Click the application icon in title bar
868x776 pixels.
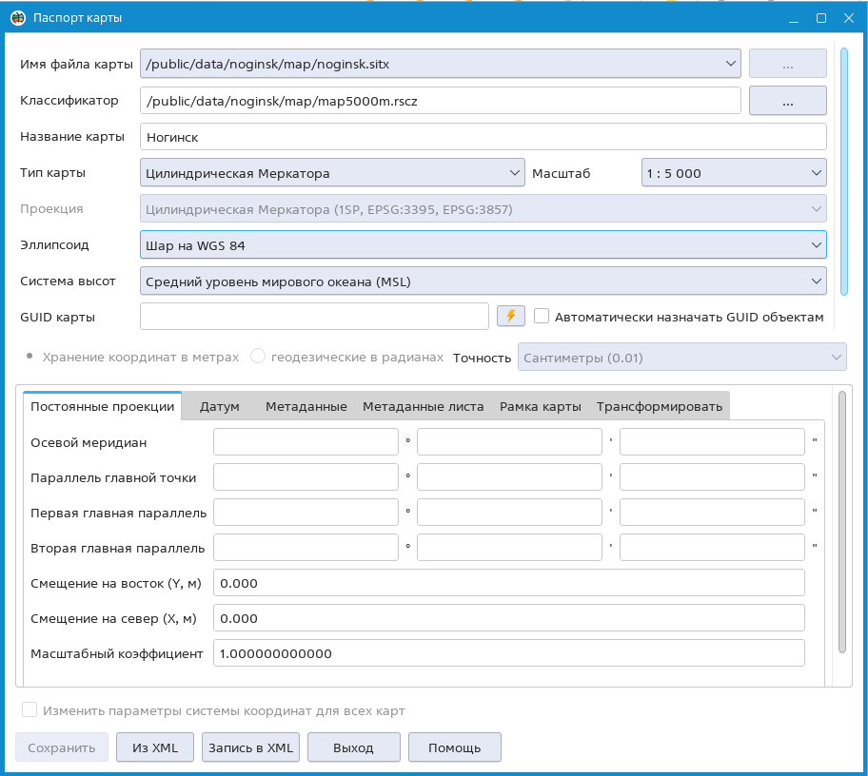[x=16, y=17]
